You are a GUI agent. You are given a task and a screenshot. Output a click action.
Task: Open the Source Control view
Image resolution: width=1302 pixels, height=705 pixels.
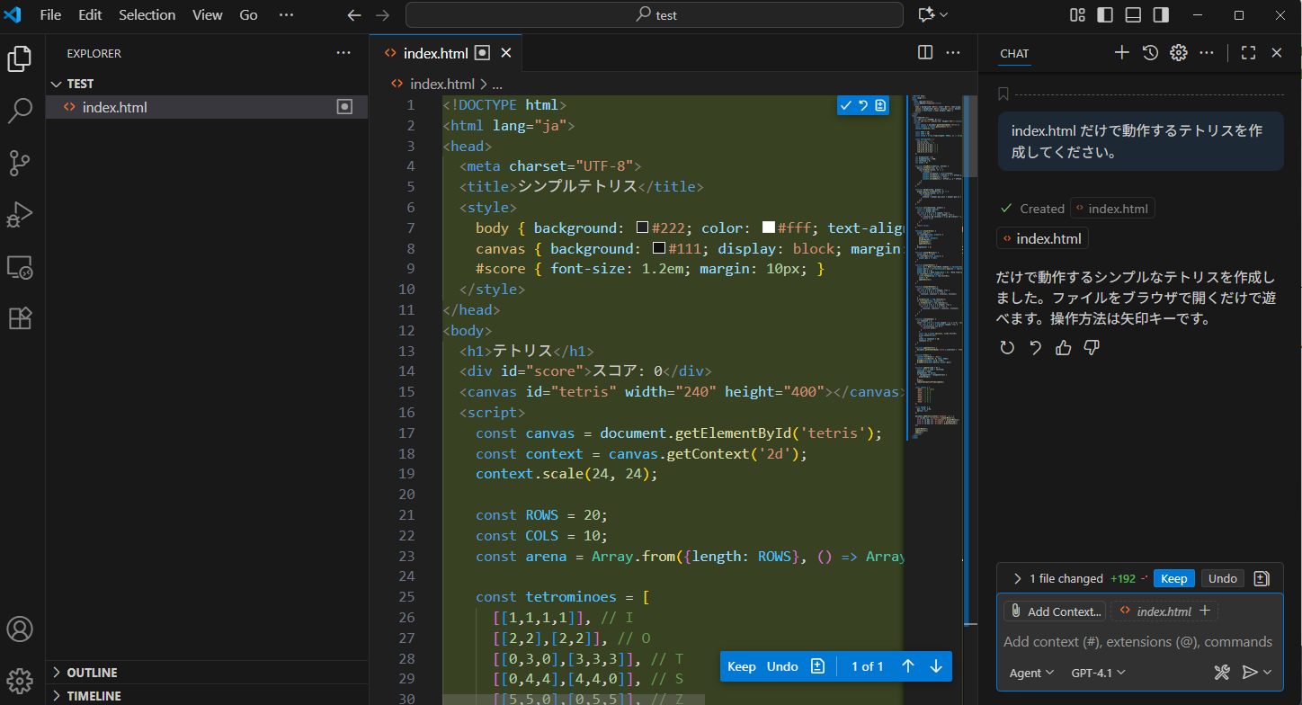coord(20,163)
